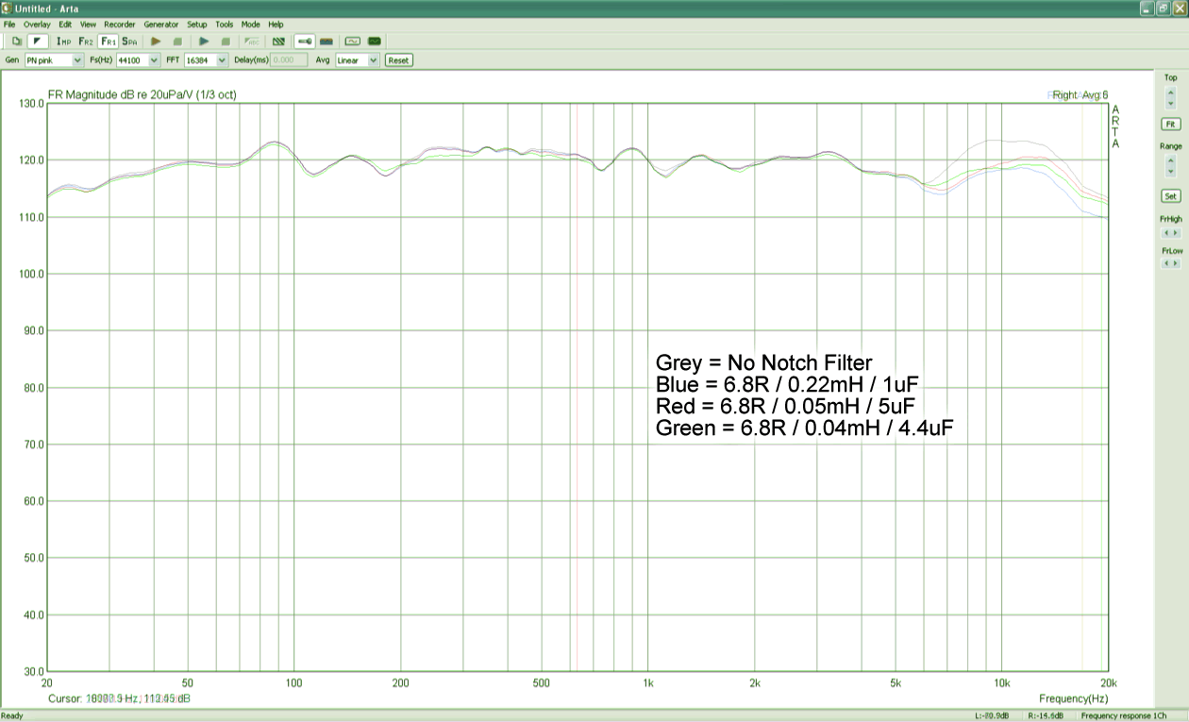Click the FrHigh right arrow
The width and height of the screenshot is (1189, 722).
[x=1175, y=232]
